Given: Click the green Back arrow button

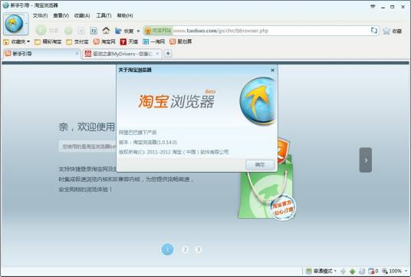Looking at the screenshot, I should (41, 31).
